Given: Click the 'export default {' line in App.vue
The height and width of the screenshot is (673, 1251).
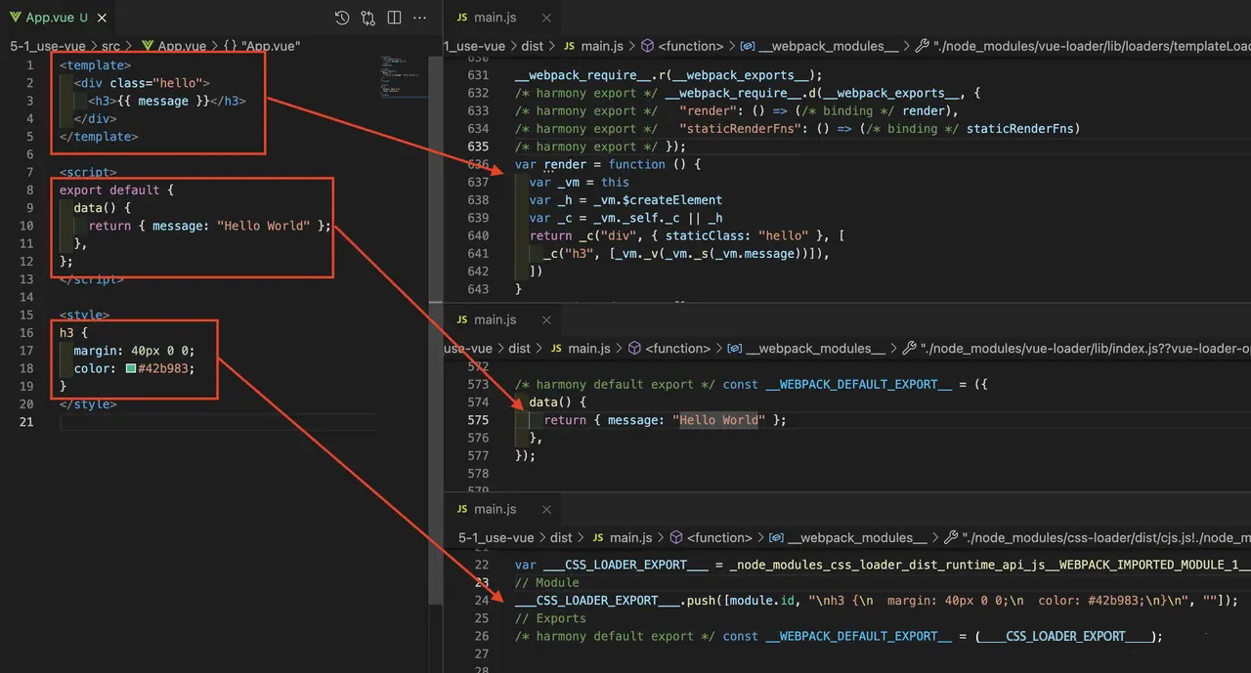Looking at the screenshot, I should pos(116,189).
